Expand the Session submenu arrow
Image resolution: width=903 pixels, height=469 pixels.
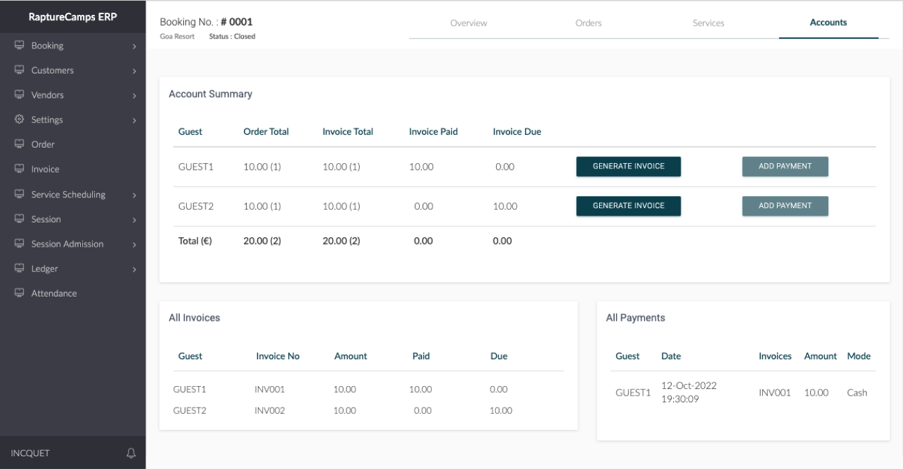(134, 220)
